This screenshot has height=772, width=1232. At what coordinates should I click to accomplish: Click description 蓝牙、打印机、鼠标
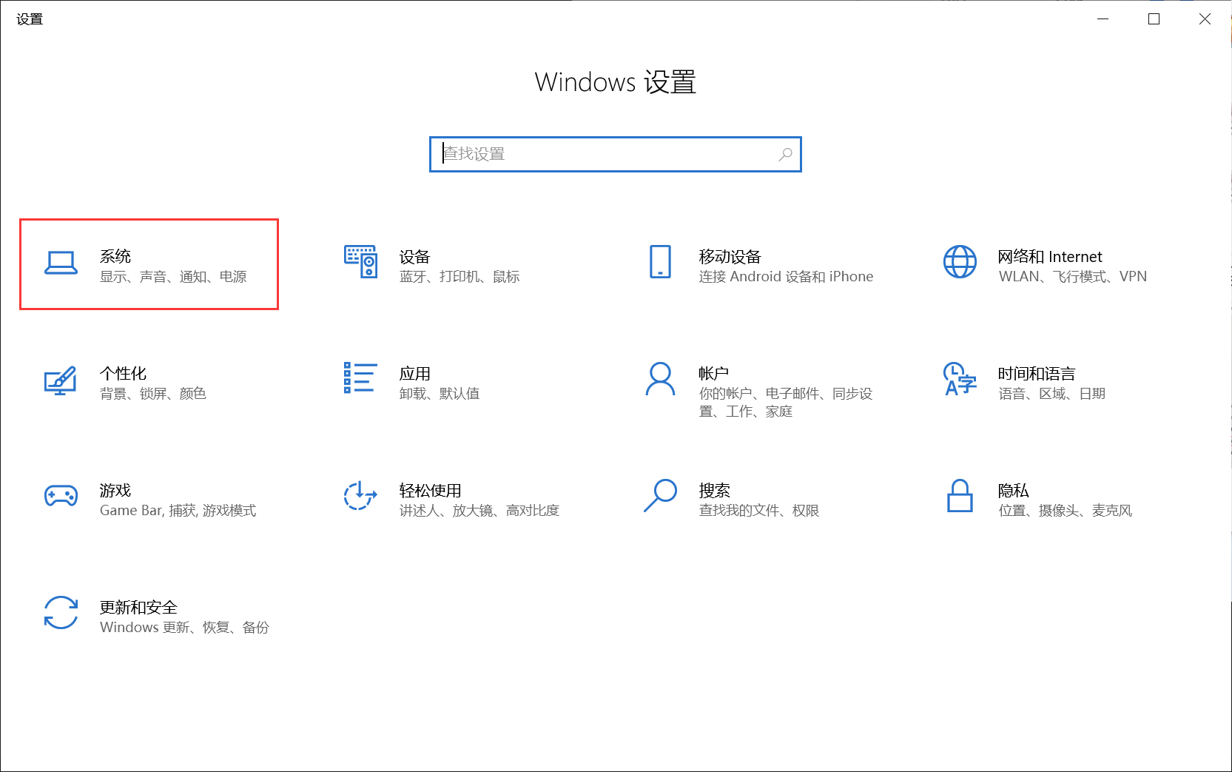[460, 277]
